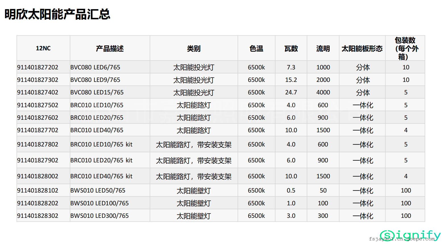Click the fsjayaol.cn.goepe.com watermark link
Screen dimensions: 444x244
[x=401, y=239]
